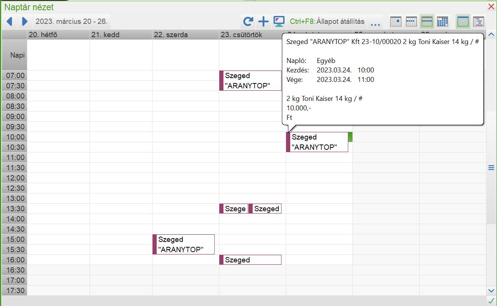Open the left Thursday 13:30 Szege event
Image resolution: width=497 pixels, height=306 pixels.
tap(234, 209)
